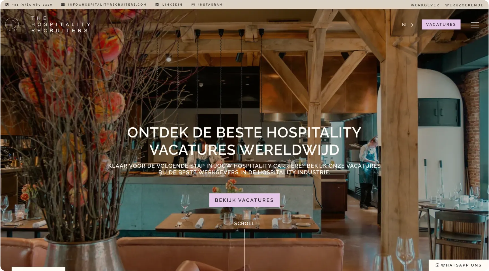
Task: Click the Instagram camera icon
Action: [x=193, y=5]
